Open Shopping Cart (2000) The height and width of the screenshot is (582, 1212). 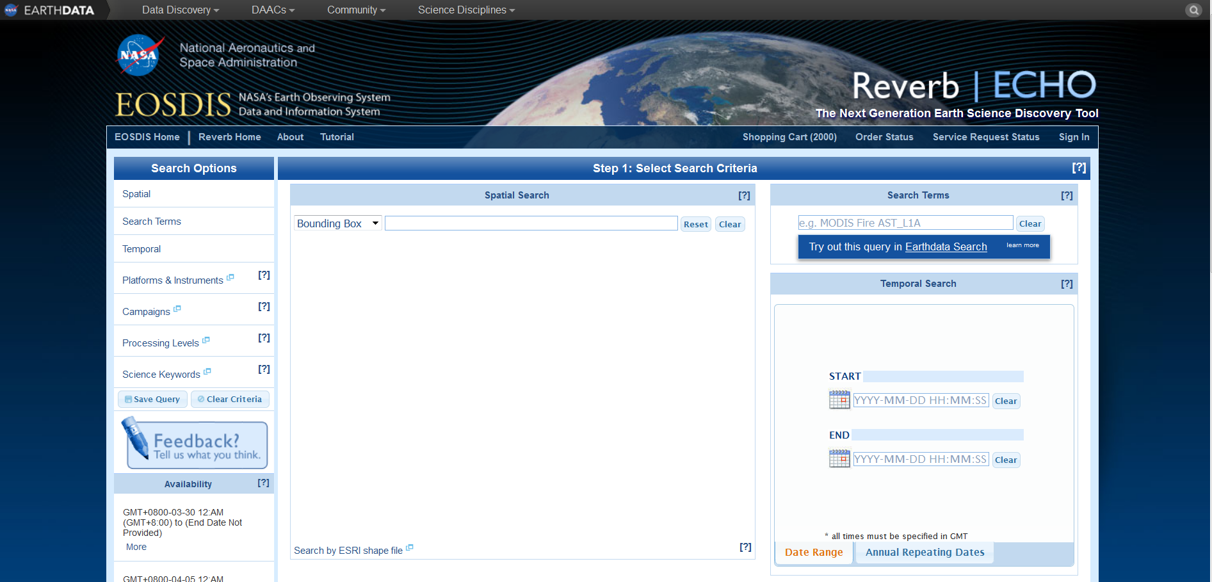pyautogui.click(x=789, y=137)
